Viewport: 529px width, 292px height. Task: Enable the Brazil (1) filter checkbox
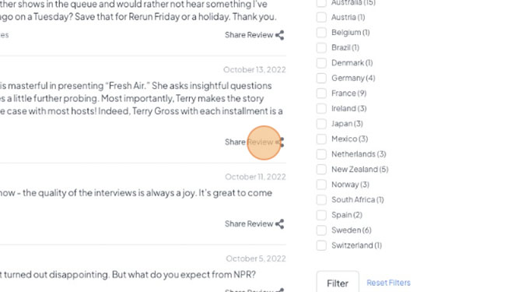tap(321, 47)
